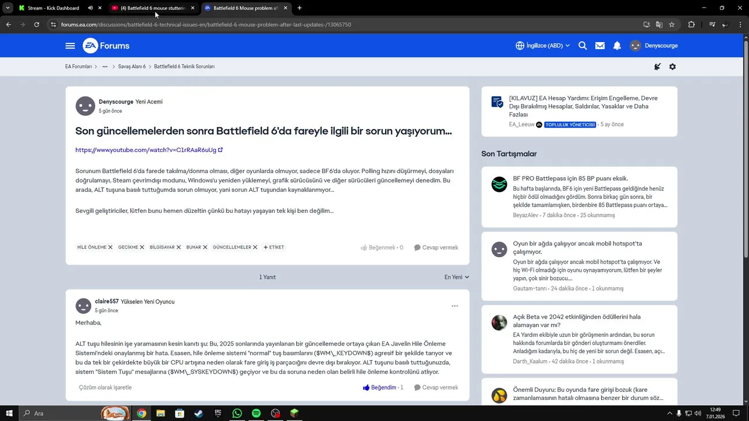Click Cevap vermek on the main post
This screenshot has height=421, width=749.
[x=436, y=247]
